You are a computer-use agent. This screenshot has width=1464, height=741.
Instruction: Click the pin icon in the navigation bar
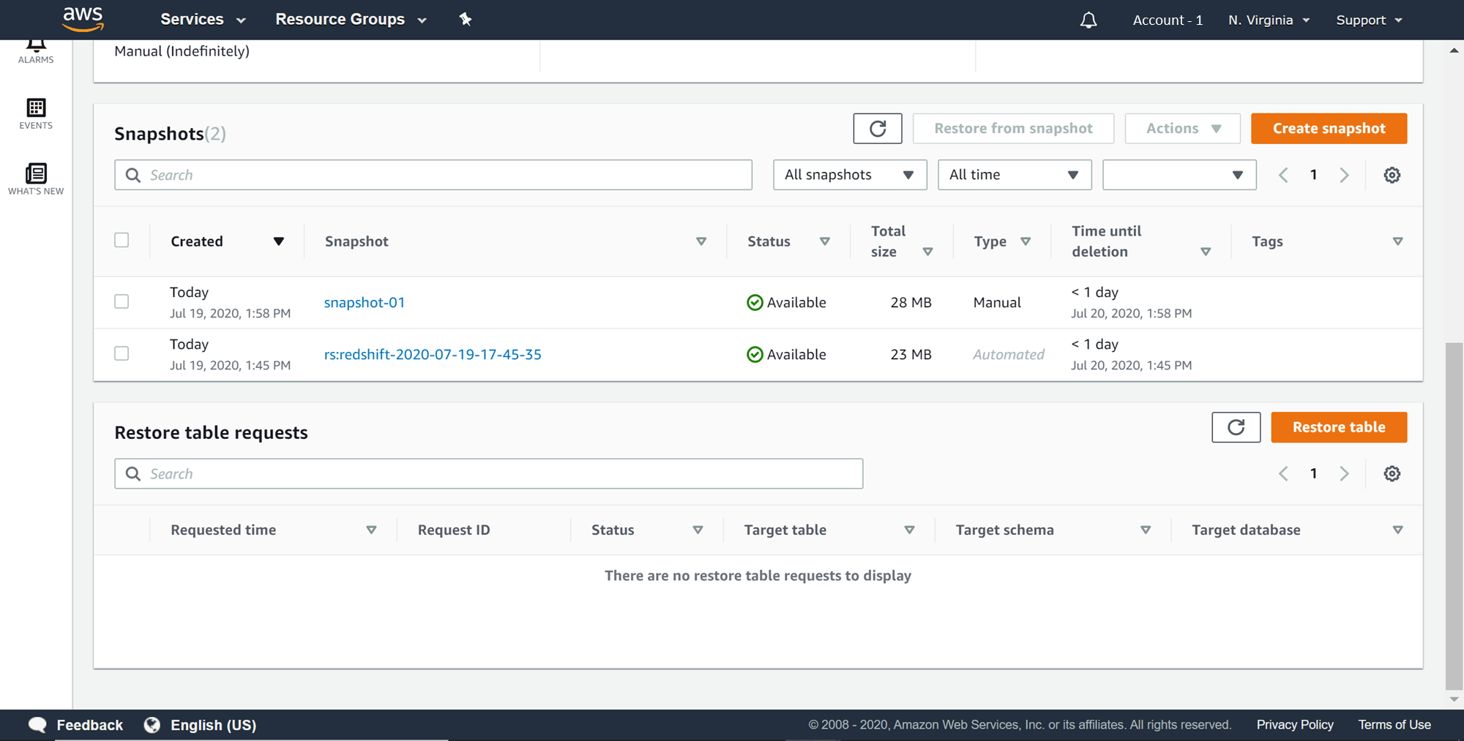click(x=466, y=19)
